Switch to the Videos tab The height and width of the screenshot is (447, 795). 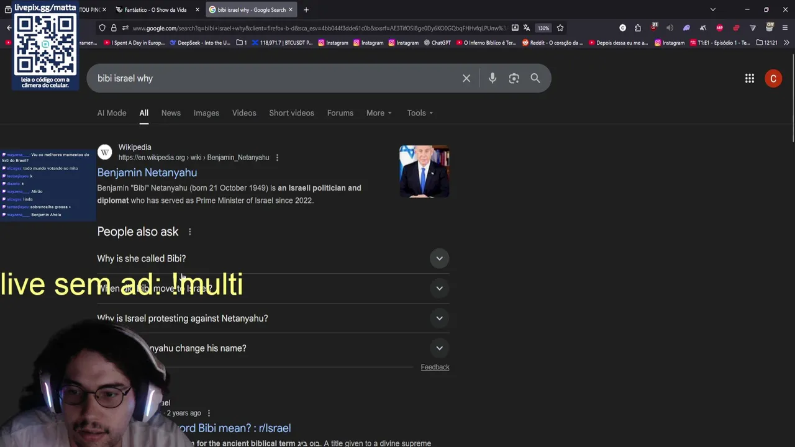(x=244, y=113)
